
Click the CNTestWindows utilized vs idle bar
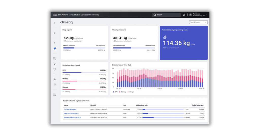pyautogui.click(x=163, y=109)
